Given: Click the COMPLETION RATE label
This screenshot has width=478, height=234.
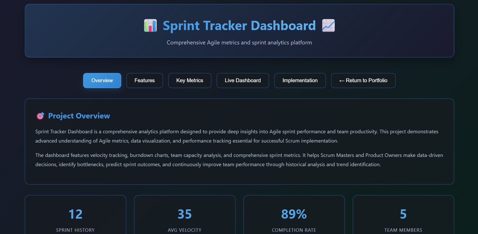Looking at the screenshot, I should [294, 230].
